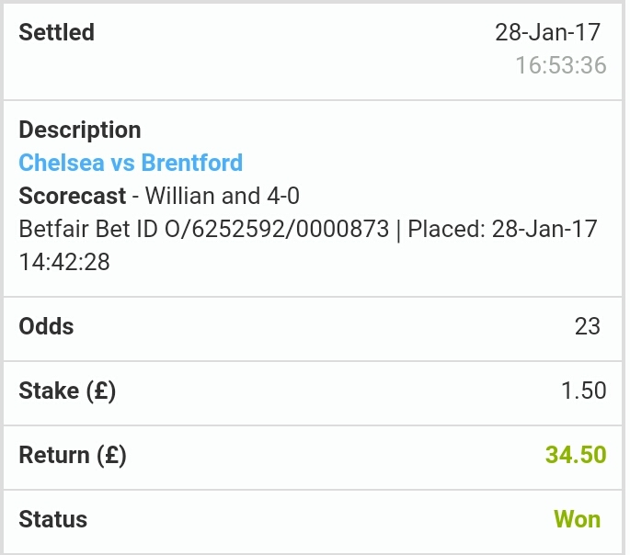This screenshot has width=630, height=555.
Task: Select the settled date at top right
Action: coord(547,33)
